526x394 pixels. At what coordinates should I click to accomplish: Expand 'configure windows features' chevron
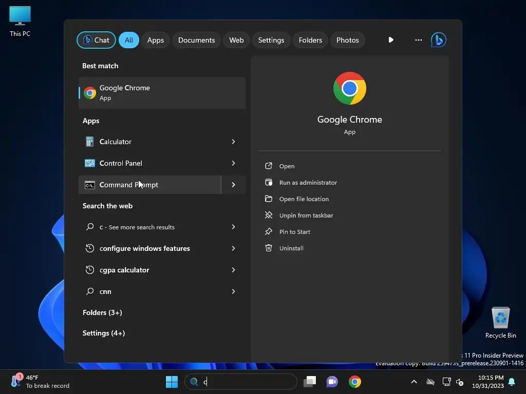[233, 248]
